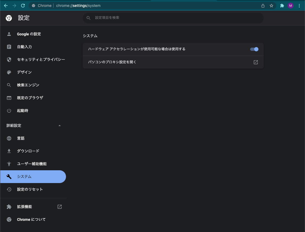Viewport: 305px width, 232px height.
Task: Click the Chrome extensions puzzle icon
Action: pyautogui.click(x=282, y=5)
